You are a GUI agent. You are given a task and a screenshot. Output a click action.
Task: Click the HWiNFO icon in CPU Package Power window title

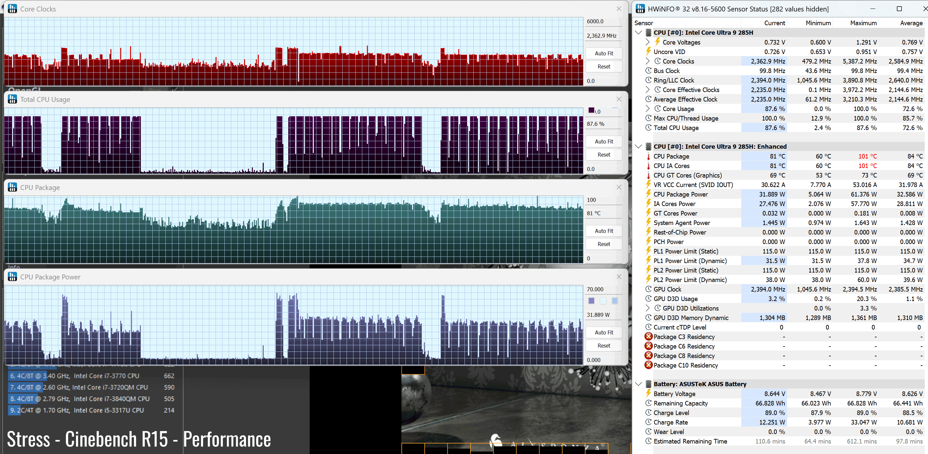tap(12, 277)
